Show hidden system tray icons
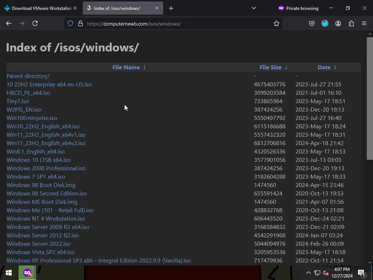 click(x=308, y=273)
